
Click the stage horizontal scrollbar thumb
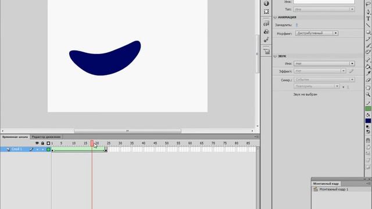pyautogui.click(x=127, y=131)
